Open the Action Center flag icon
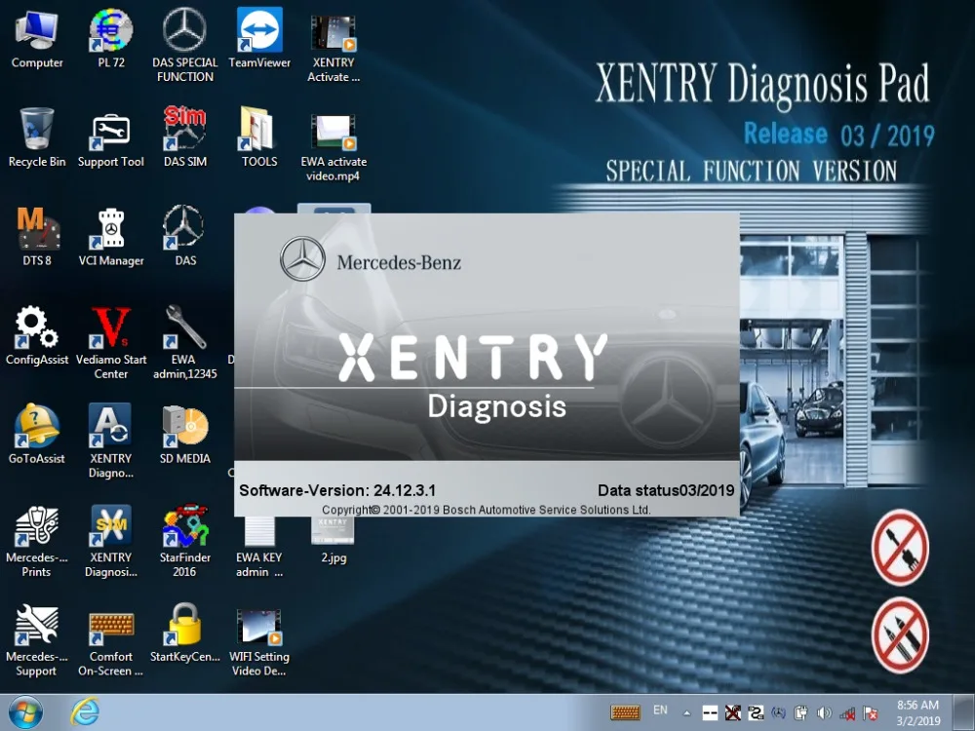 pyautogui.click(x=871, y=713)
